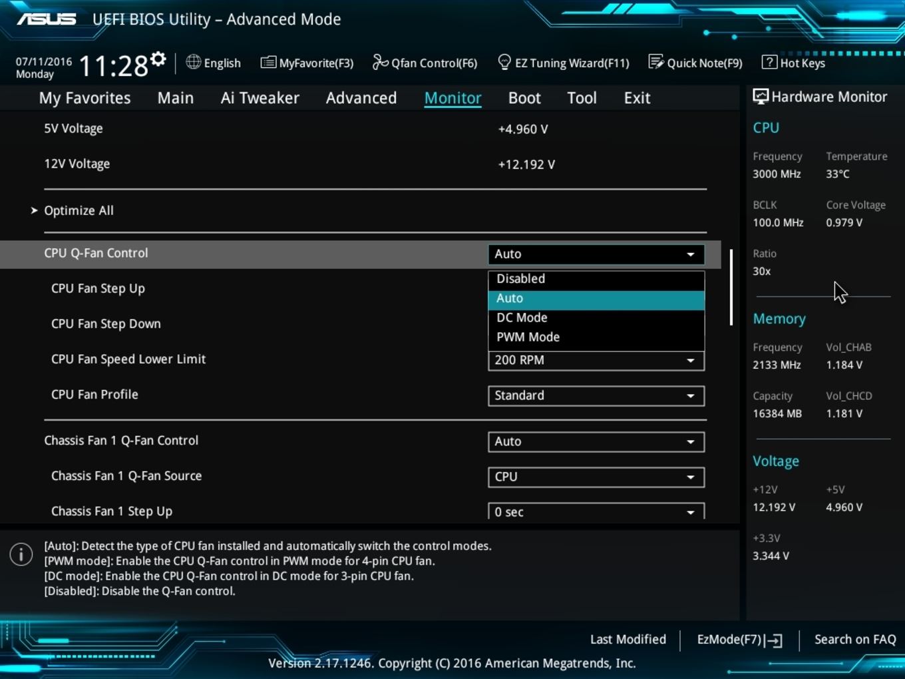Click the English language button

click(x=213, y=63)
